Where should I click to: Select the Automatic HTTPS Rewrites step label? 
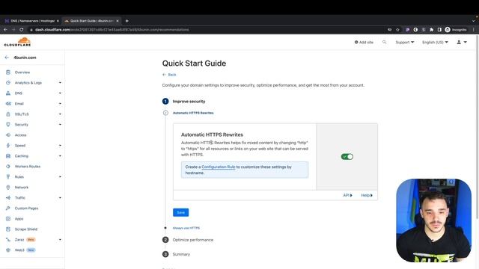click(x=193, y=113)
